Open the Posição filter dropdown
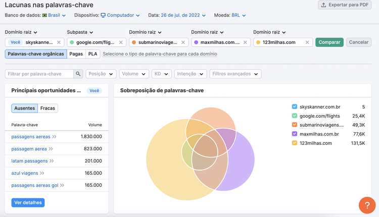The image size is (379, 217). (x=101, y=74)
